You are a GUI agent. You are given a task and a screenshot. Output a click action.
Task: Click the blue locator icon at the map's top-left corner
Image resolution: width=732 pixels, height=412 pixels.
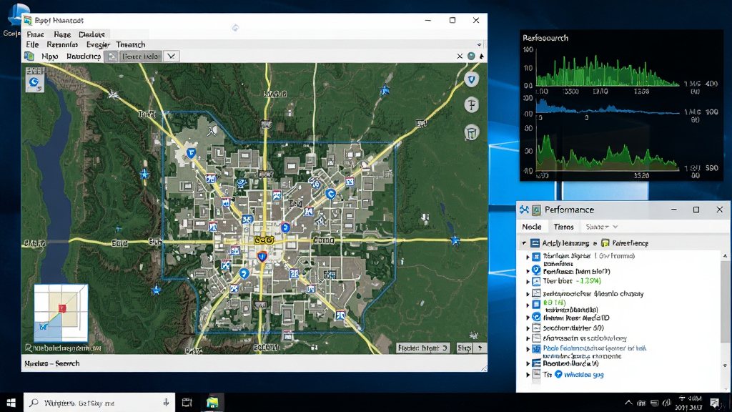tap(34, 83)
